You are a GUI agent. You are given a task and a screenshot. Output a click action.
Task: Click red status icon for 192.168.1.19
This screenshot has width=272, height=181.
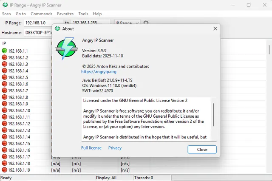click(x=5, y=170)
